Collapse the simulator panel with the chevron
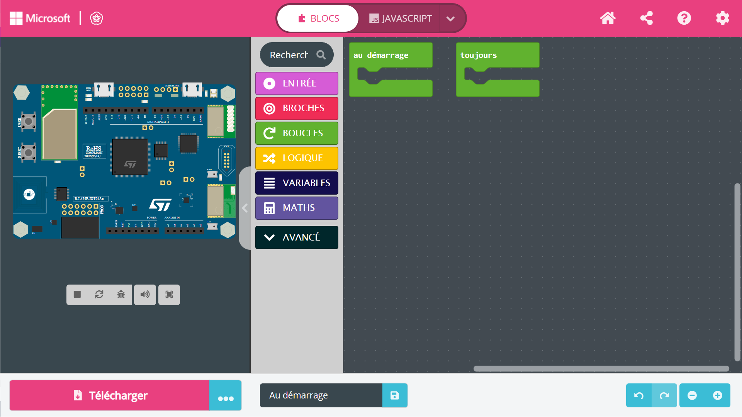The height and width of the screenshot is (417, 742). pyautogui.click(x=245, y=208)
